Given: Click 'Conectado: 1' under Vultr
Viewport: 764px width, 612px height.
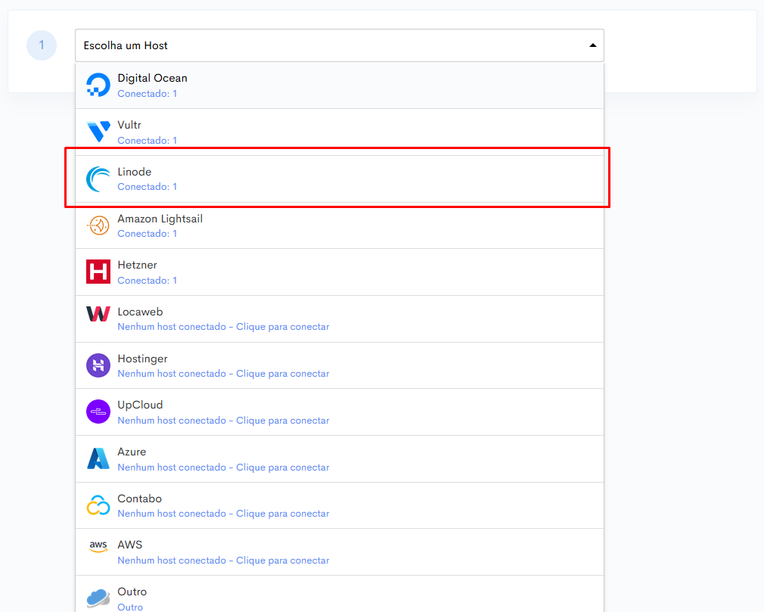Looking at the screenshot, I should tap(148, 141).
